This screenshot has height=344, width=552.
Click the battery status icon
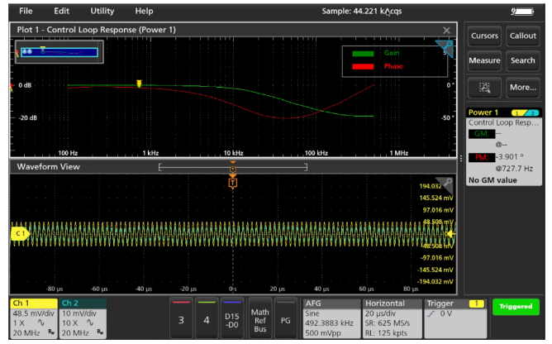click(x=522, y=12)
